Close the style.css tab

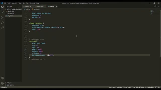tap(57, 6)
